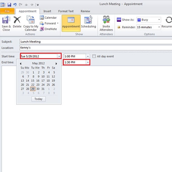Switch to the Insert tab

pyautogui.click(x=47, y=11)
